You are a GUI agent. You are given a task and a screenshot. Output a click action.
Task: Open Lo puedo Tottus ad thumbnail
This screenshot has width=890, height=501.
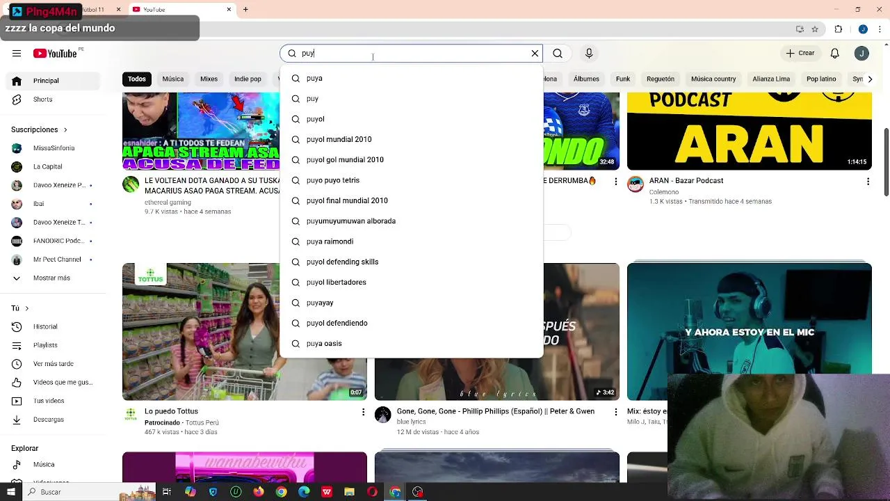[245, 331]
